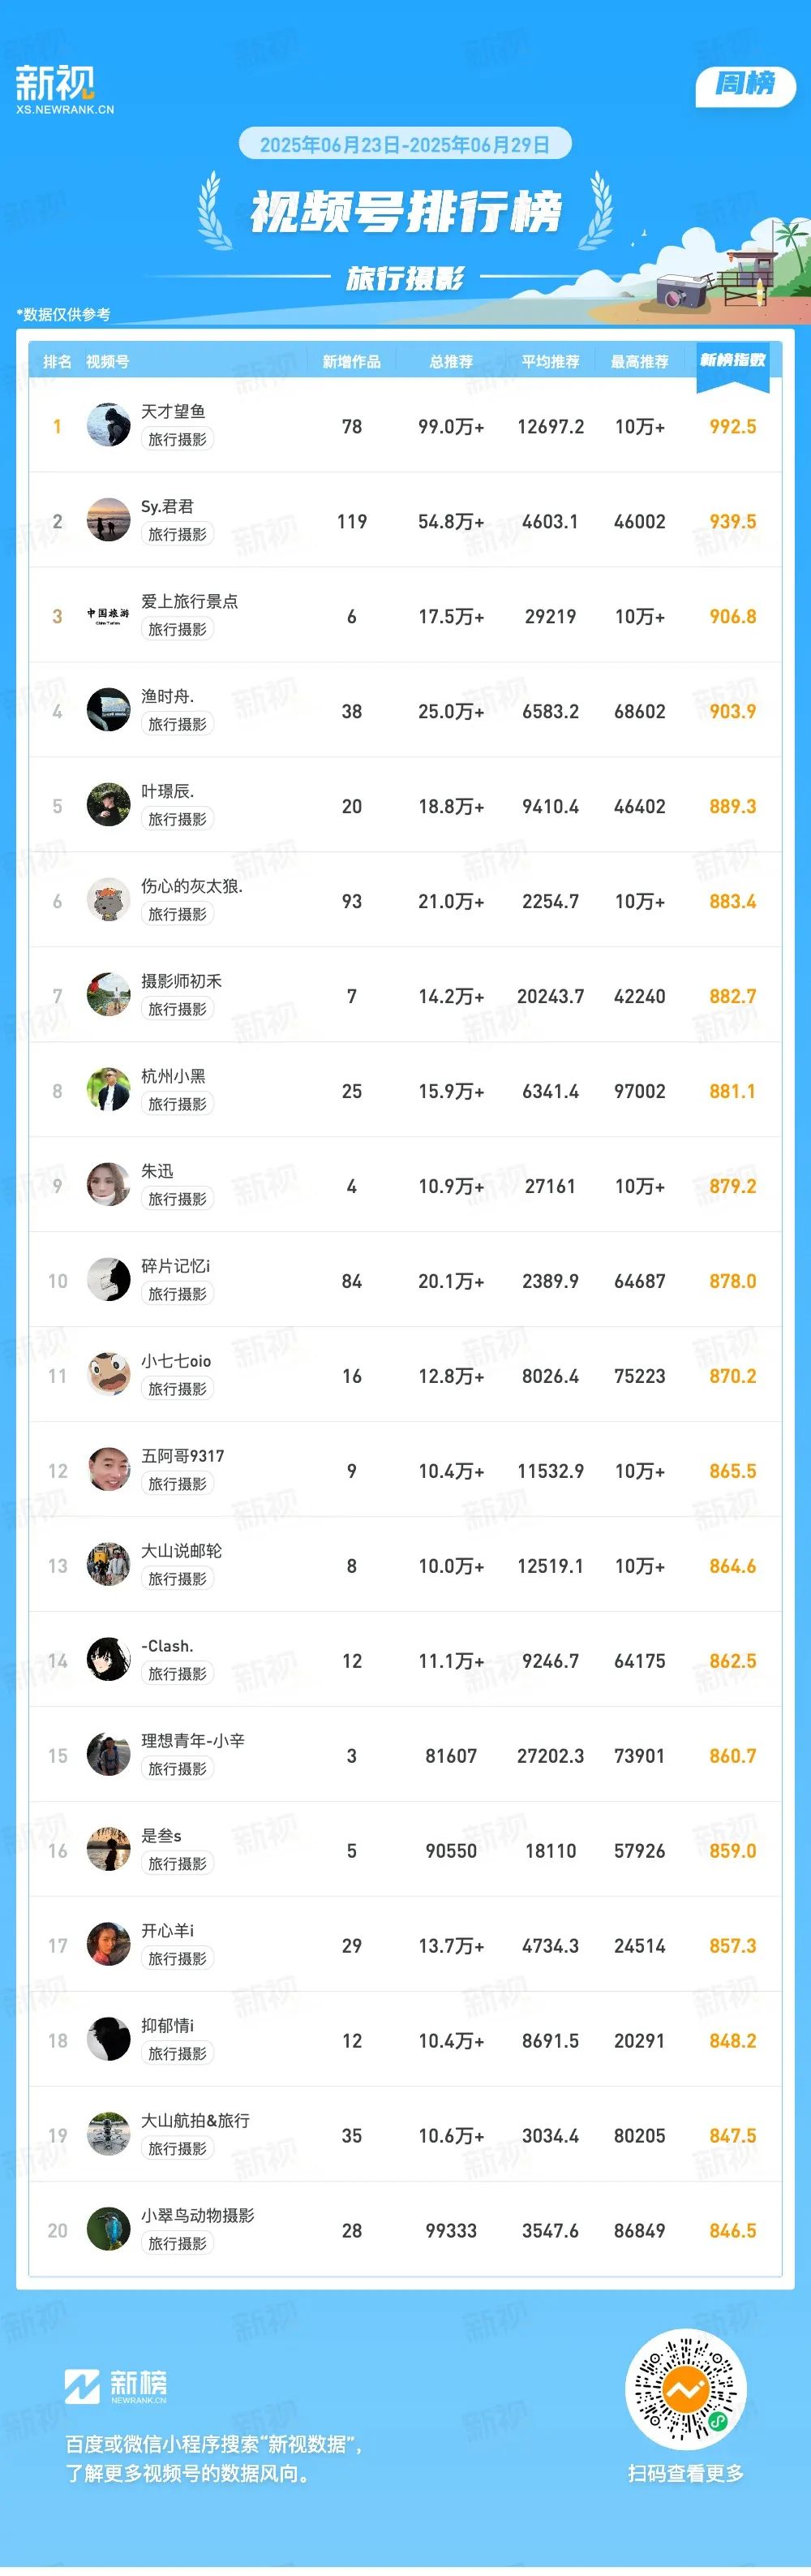This screenshot has height=2576, width=811.
Task: Click the 新榜指数 column header
Action: [732, 360]
